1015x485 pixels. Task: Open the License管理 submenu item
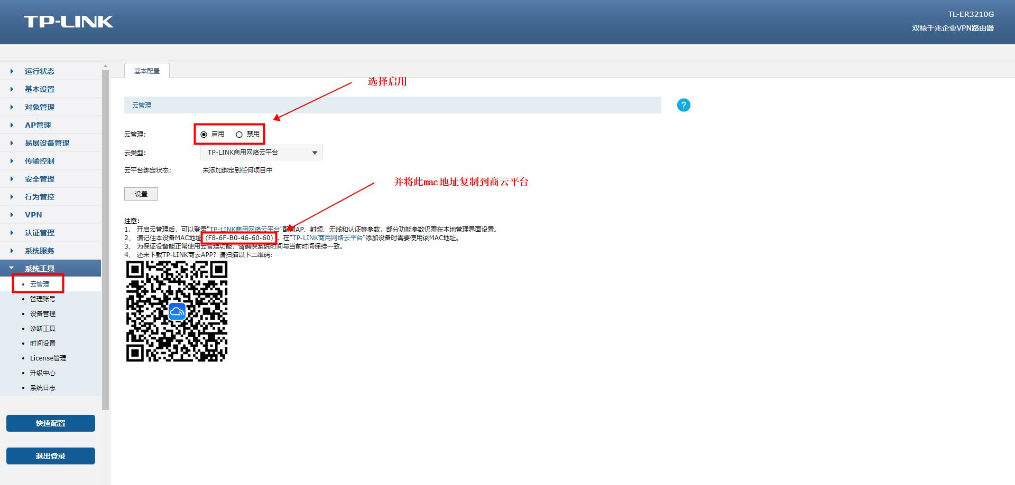[x=48, y=358]
